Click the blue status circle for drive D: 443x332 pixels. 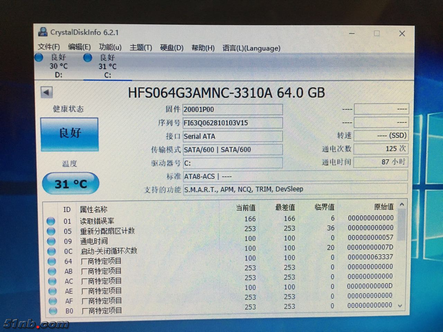39,57
